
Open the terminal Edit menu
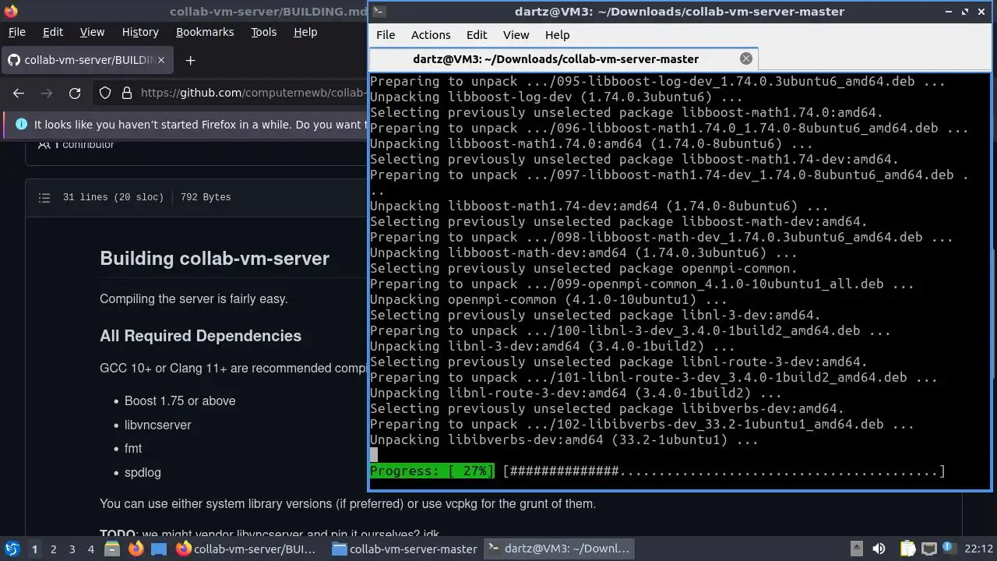coord(477,35)
